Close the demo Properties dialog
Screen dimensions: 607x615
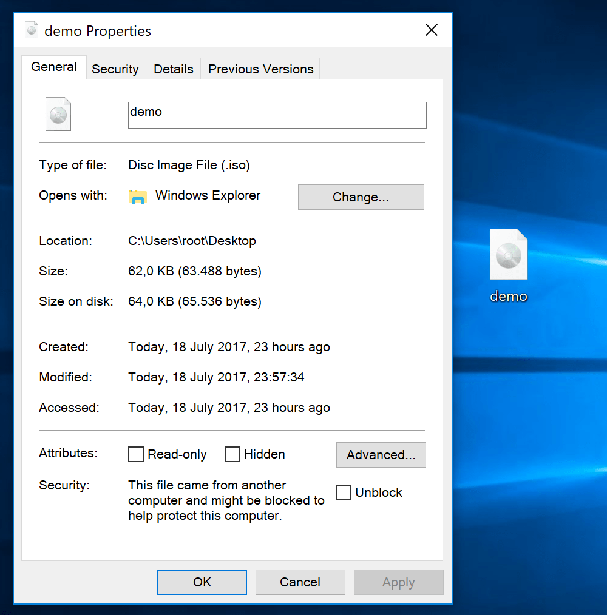[432, 30]
